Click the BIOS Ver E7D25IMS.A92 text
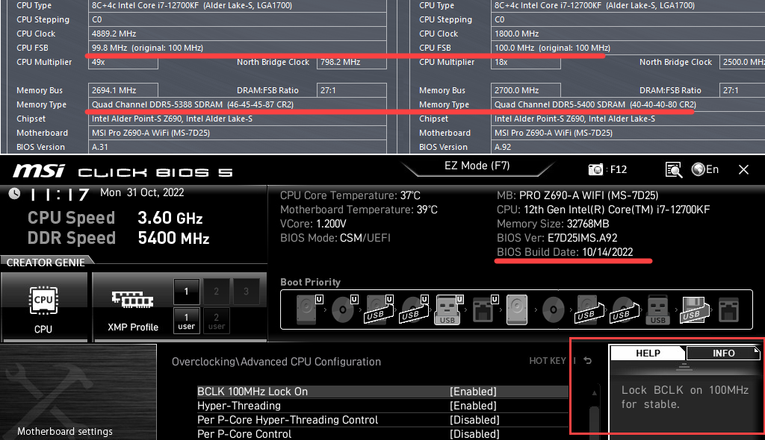The height and width of the screenshot is (440, 765). 557,238
